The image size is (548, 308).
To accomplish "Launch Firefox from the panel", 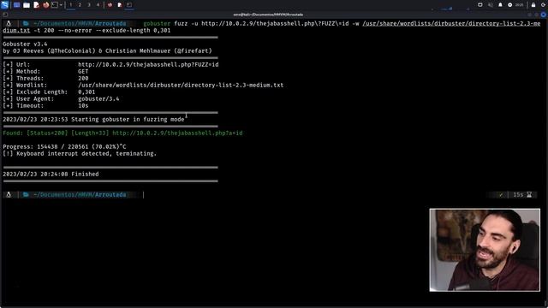I will point(45,5).
